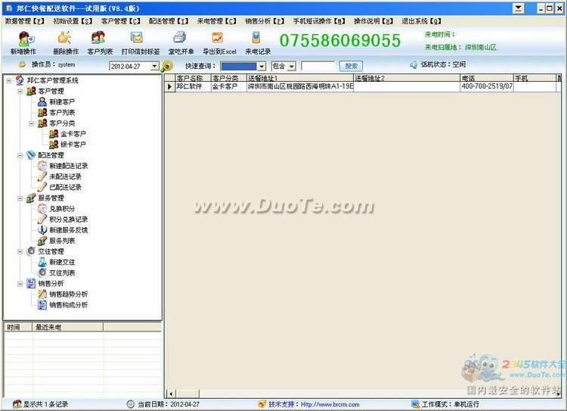
Task: Click the speaker icon near 话机状态
Action: [x=414, y=65]
